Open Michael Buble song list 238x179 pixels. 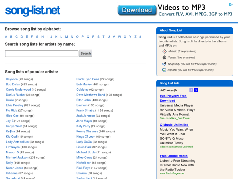tap(86, 152)
